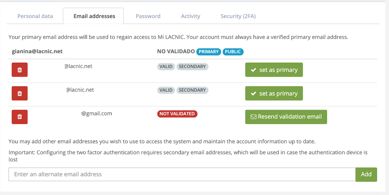Open the Personal data tab
The image size is (389, 195).
click(35, 16)
